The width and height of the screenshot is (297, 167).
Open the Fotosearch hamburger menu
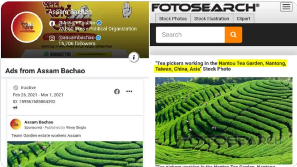[x=286, y=7]
